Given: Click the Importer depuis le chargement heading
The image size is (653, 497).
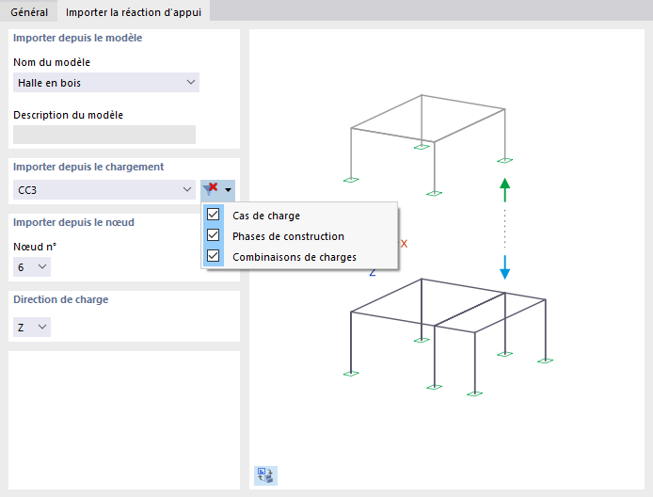Looking at the screenshot, I should click(88, 167).
